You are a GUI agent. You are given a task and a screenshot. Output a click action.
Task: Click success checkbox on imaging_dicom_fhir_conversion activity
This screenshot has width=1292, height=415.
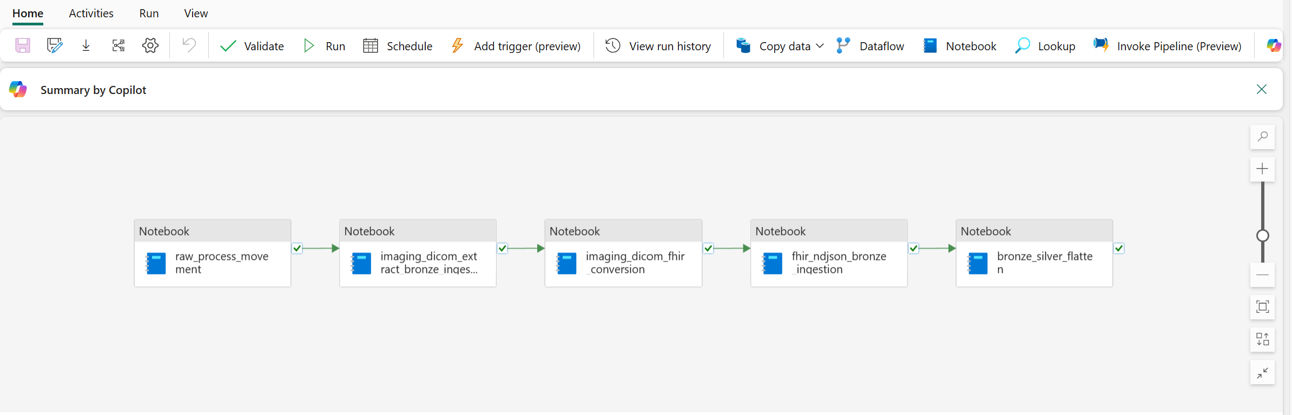click(708, 249)
